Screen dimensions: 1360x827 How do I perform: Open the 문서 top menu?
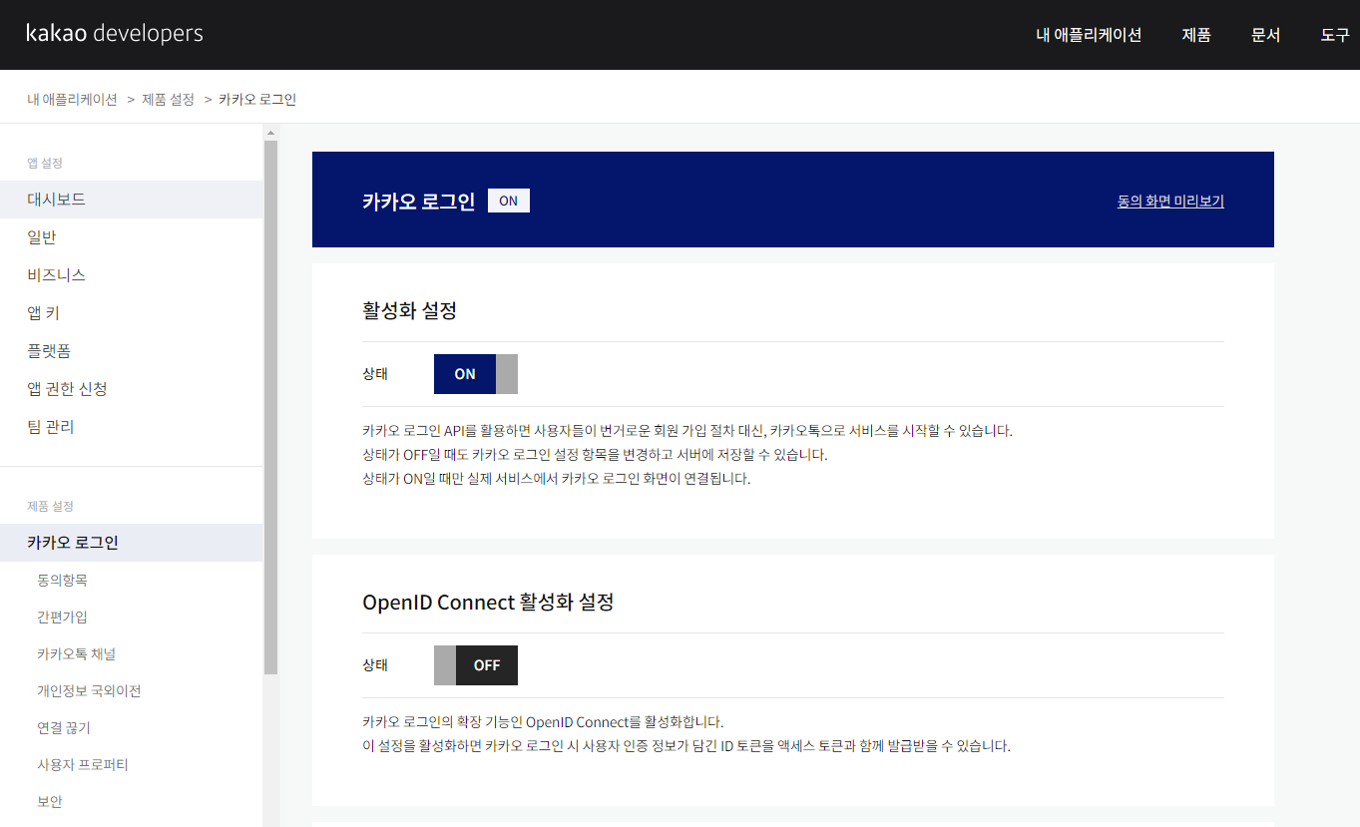tap(1265, 35)
